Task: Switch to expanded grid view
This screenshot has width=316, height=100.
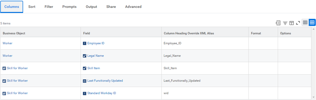Action: pyautogui.click(x=312, y=23)
